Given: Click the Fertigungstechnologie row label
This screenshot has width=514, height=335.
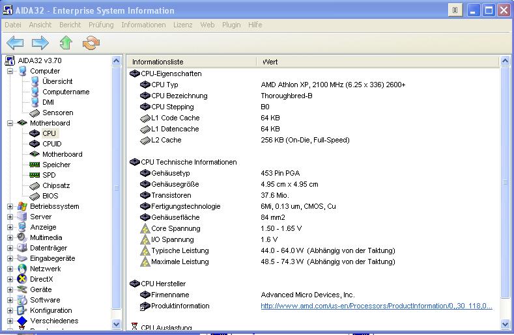Looking at the screenshot, I should point(186,207).
